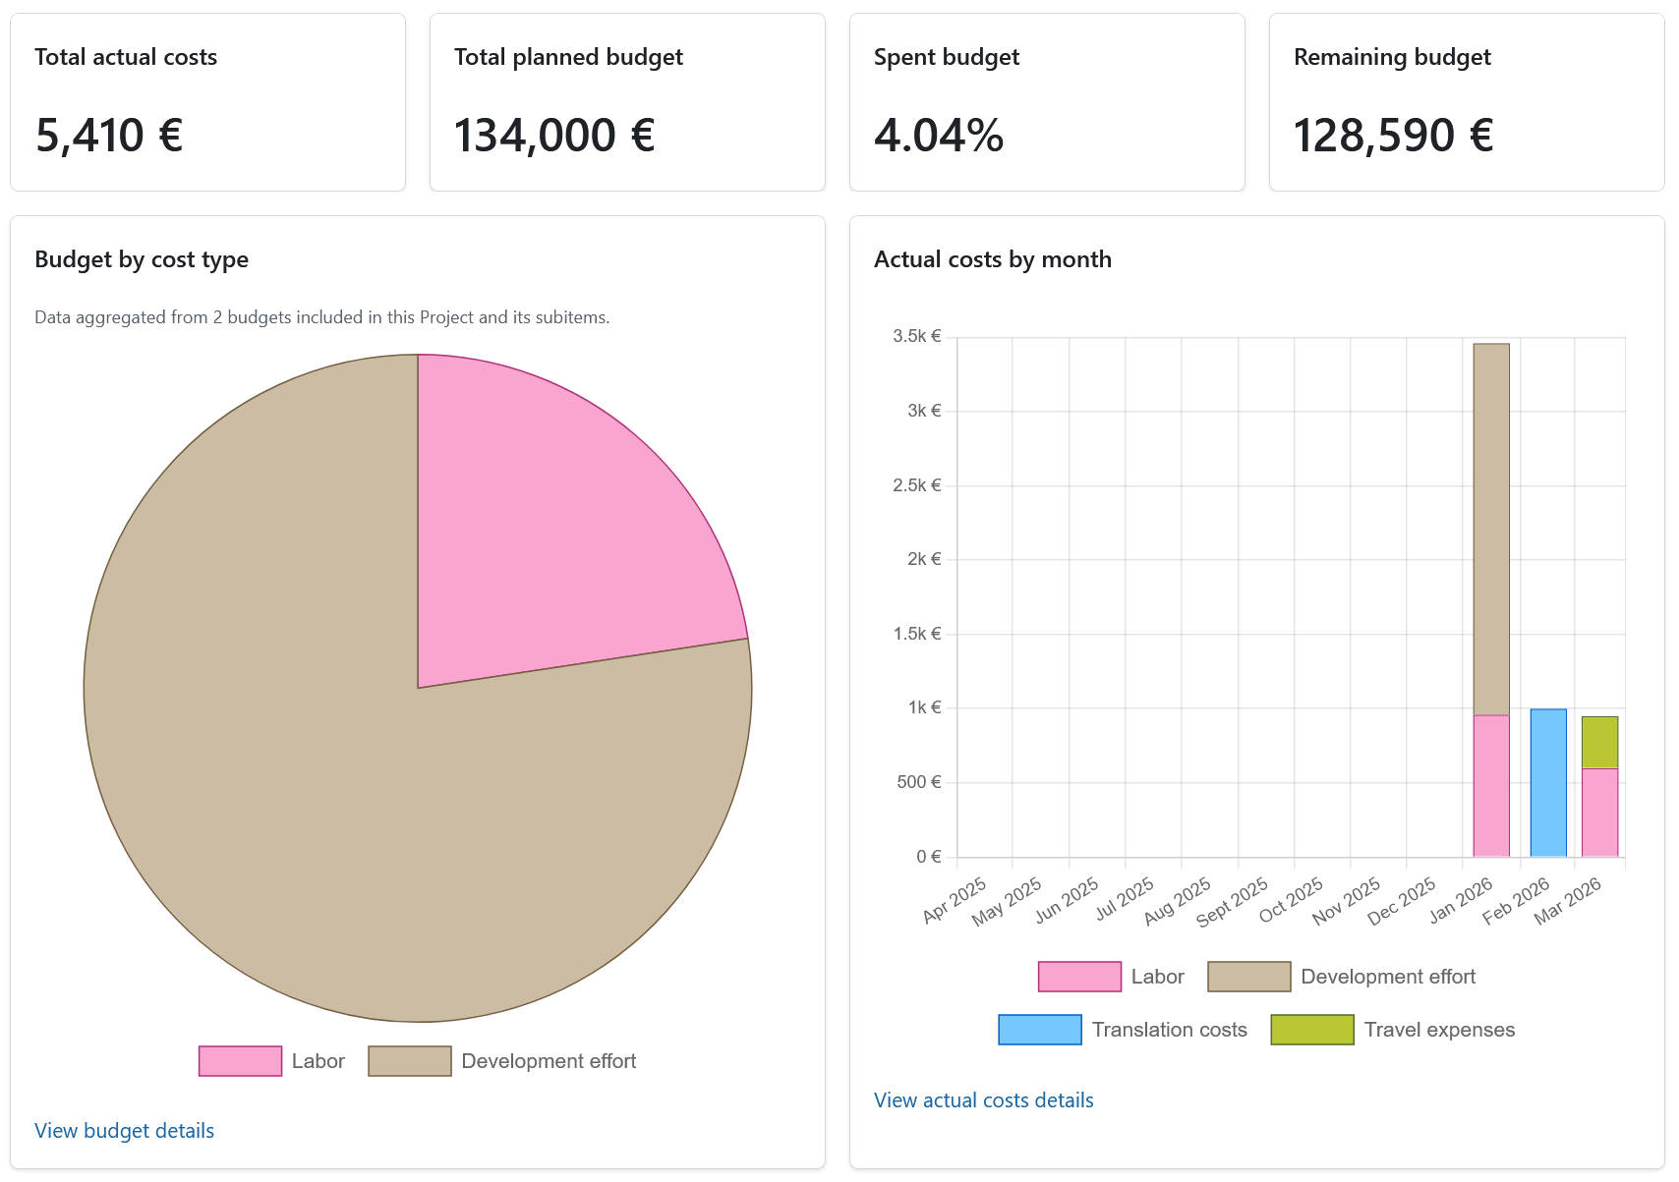Click the tall Jan 2026 stacked bar
This screenshot has width=1679, height=1182.
(x=1491, y=540)
